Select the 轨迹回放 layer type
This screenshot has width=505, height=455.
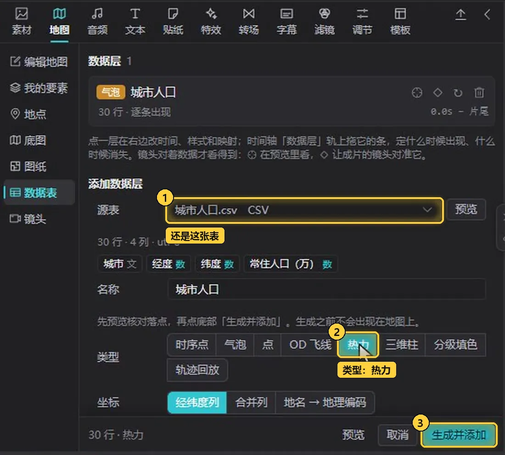197,370
